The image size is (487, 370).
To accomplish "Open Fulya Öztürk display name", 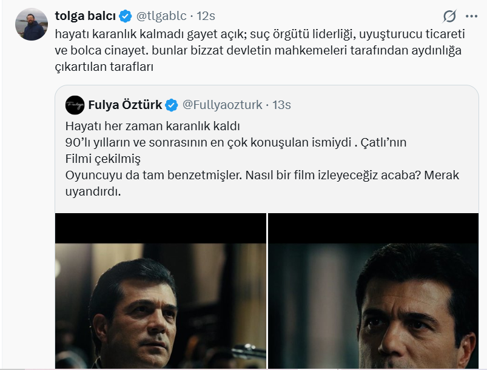I will click(125, 105).
